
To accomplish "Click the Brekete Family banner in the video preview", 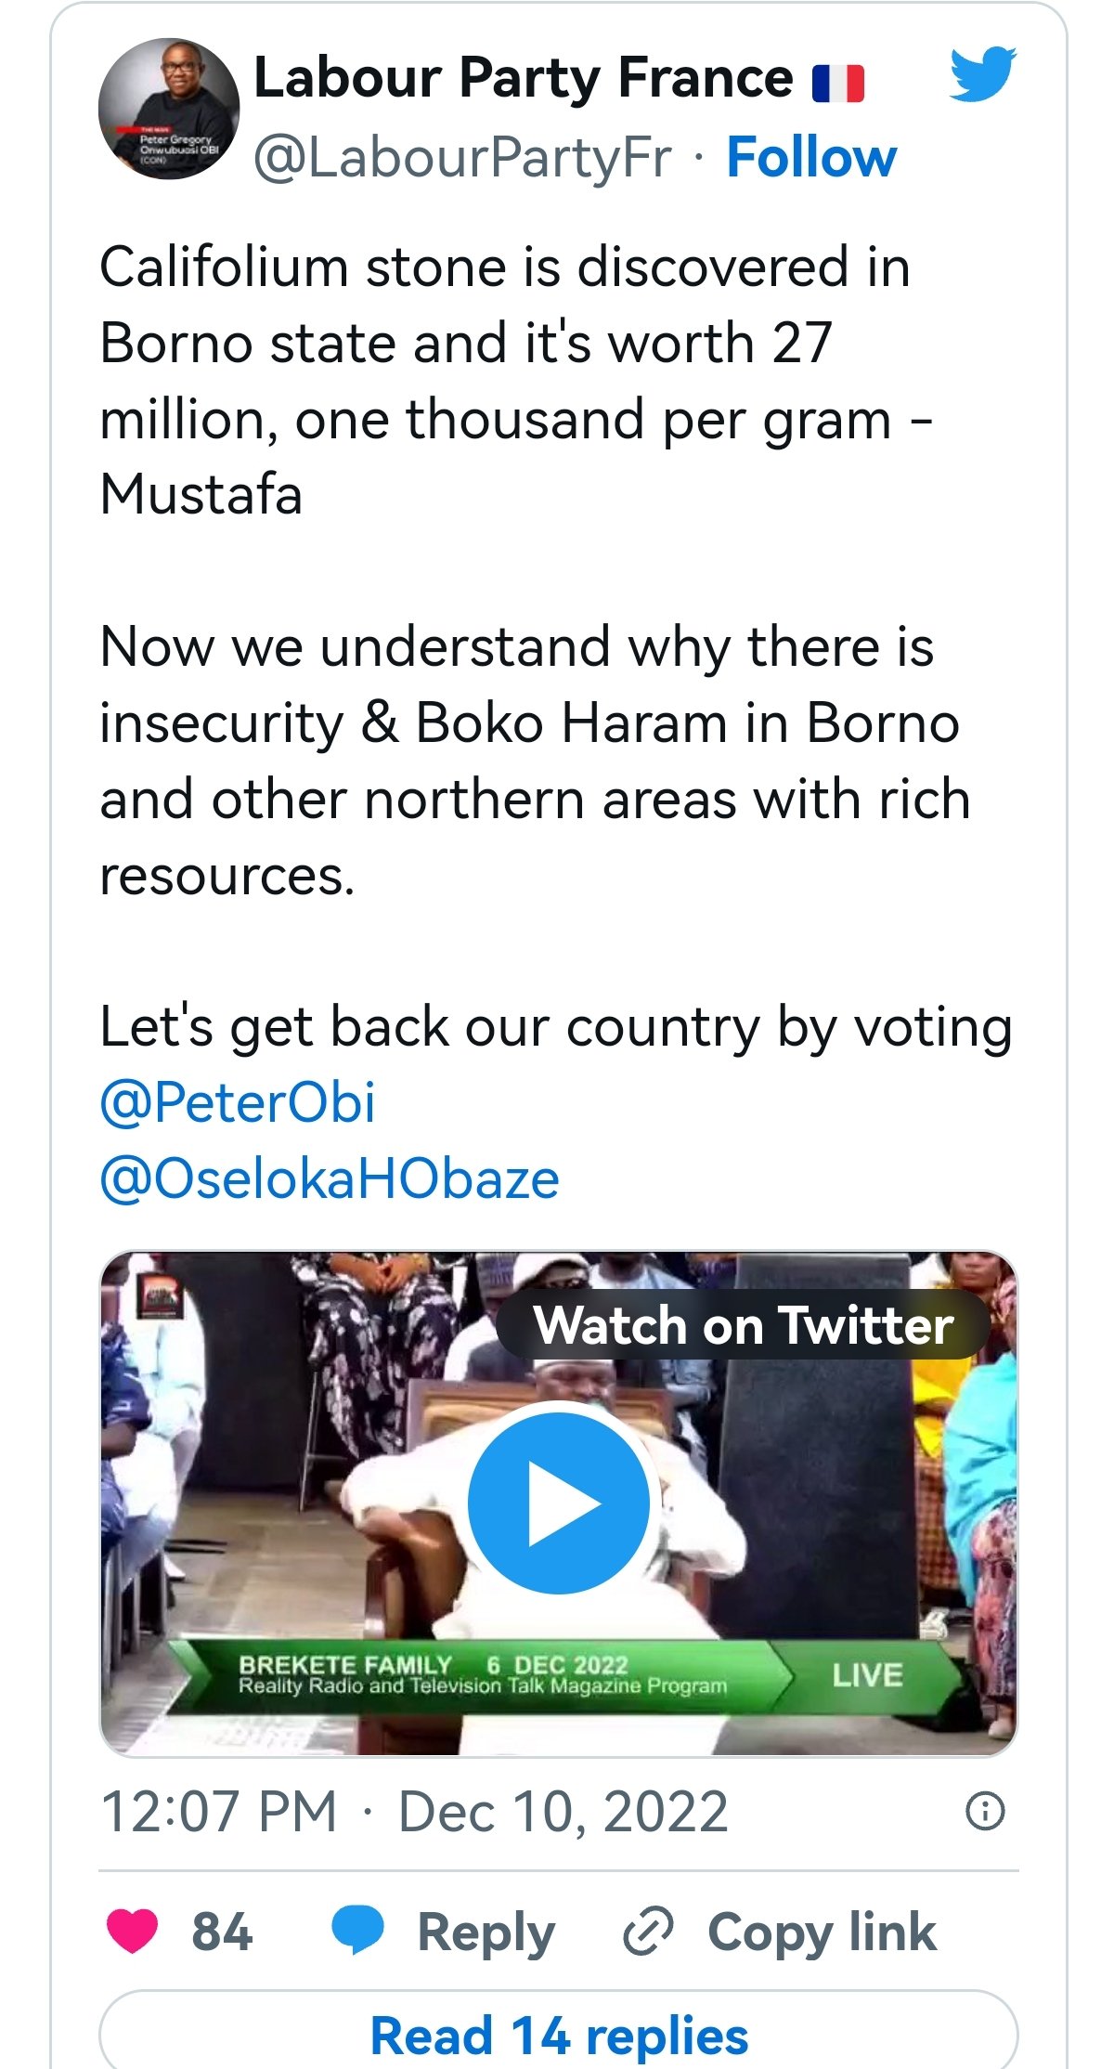I will pyautogui.click(x=483, y=1674).
